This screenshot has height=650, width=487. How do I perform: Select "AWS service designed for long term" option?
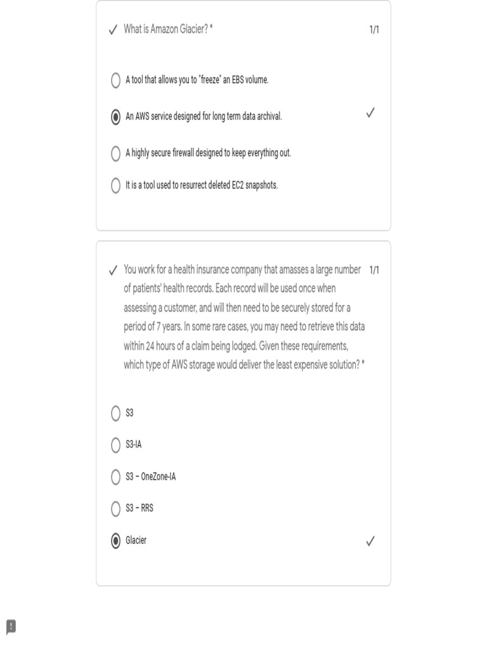pyautogui.click(x=115, y=117)
